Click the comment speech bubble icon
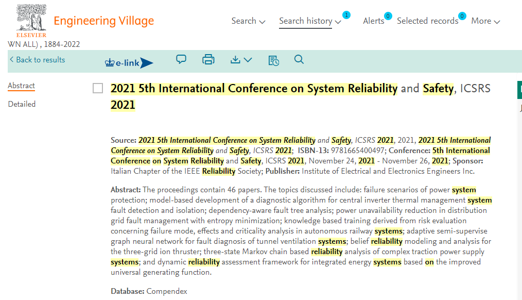The height and width of the screenshot is (300, 522). pos(181,60)
